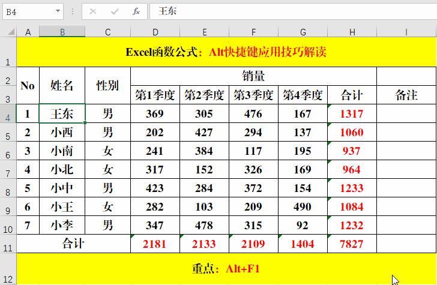Click the 备注 header cell
The width and height of the screenshot is (437, 285).
pyautogui.click(x=406, y=95)
